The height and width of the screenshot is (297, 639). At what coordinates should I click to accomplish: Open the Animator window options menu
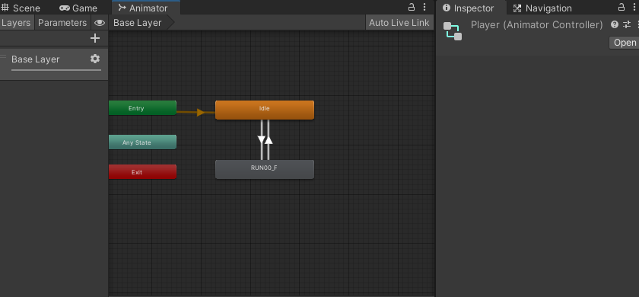coord(424,7)
